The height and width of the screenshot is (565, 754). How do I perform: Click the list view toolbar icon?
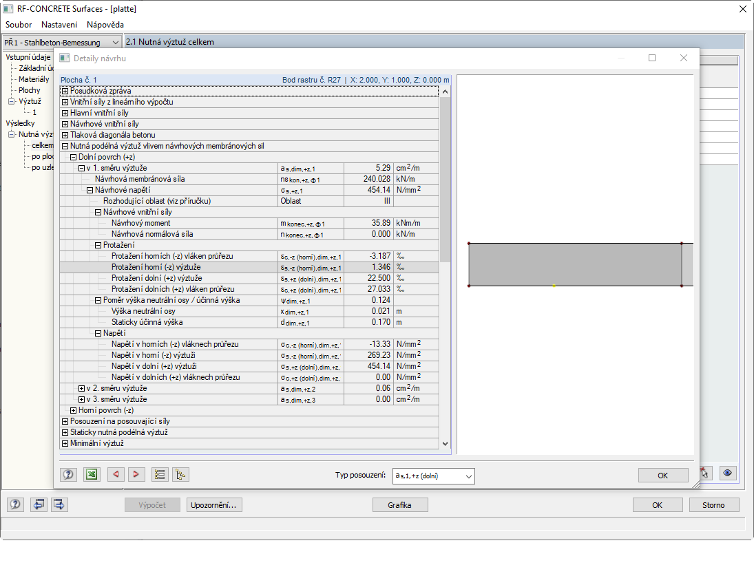pyautogui.click(x=160, y=475)
